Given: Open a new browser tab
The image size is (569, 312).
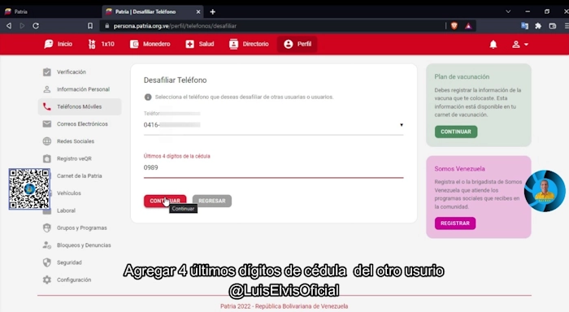Looking at the screenshot, I should pos(213,11).
